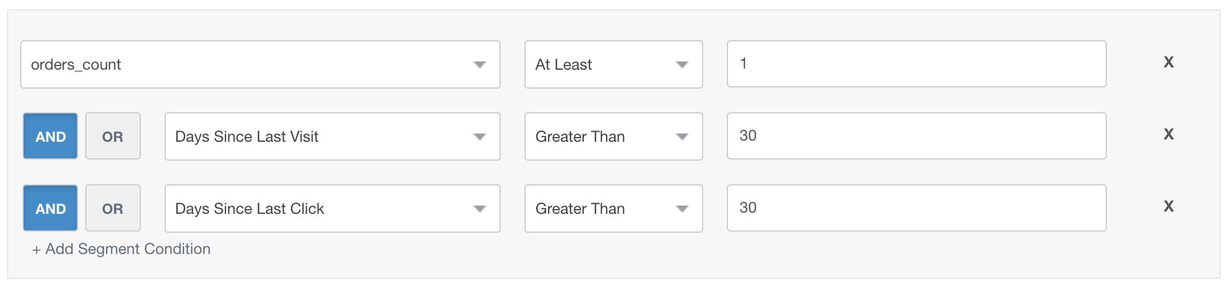The width and height of the screenshot is (1230, 293).
Task: Click the arrow icon in orders_count selector
Action: coord(479,65)
